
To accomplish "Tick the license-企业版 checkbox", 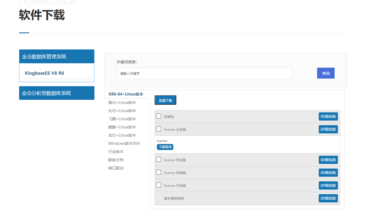I will (x=159, y=129).
